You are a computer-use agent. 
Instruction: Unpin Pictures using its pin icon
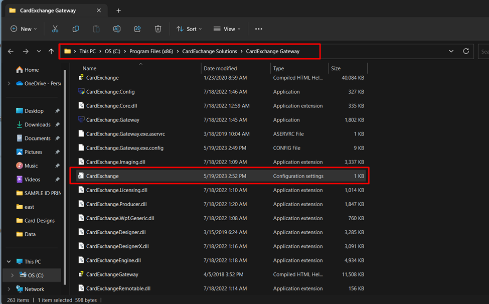pos(57,152)
